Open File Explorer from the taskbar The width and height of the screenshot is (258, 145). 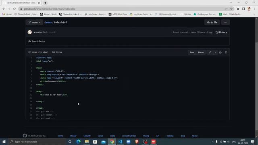click(x=87, y=141)
